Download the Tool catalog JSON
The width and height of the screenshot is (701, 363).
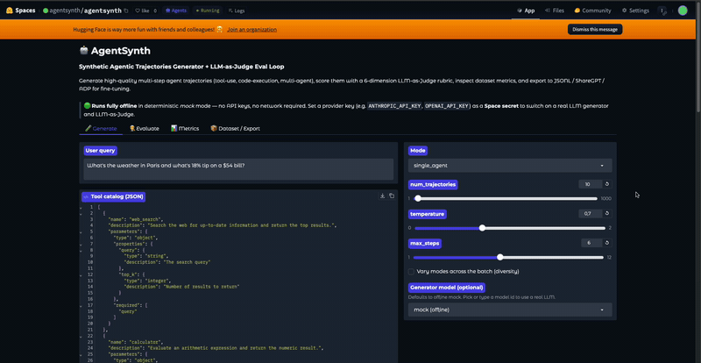(x=382, y=196)
